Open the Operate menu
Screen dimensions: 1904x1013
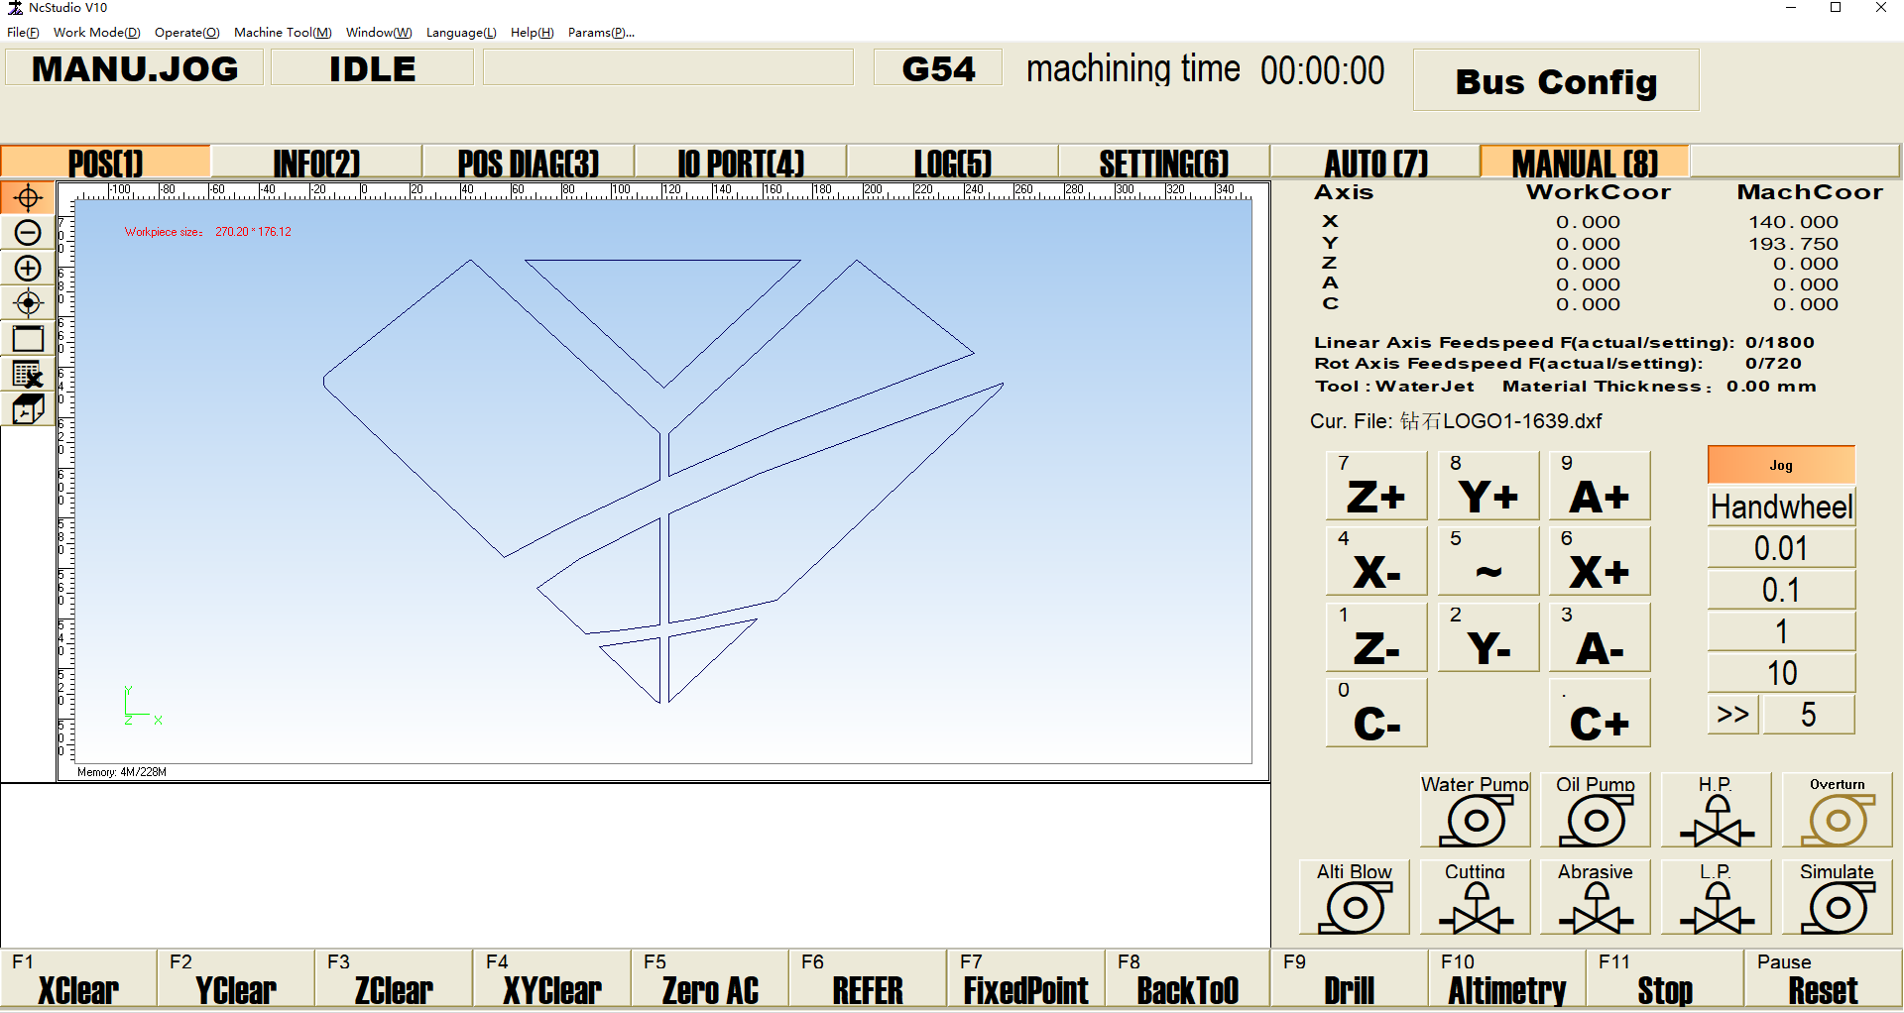(186, 33)
